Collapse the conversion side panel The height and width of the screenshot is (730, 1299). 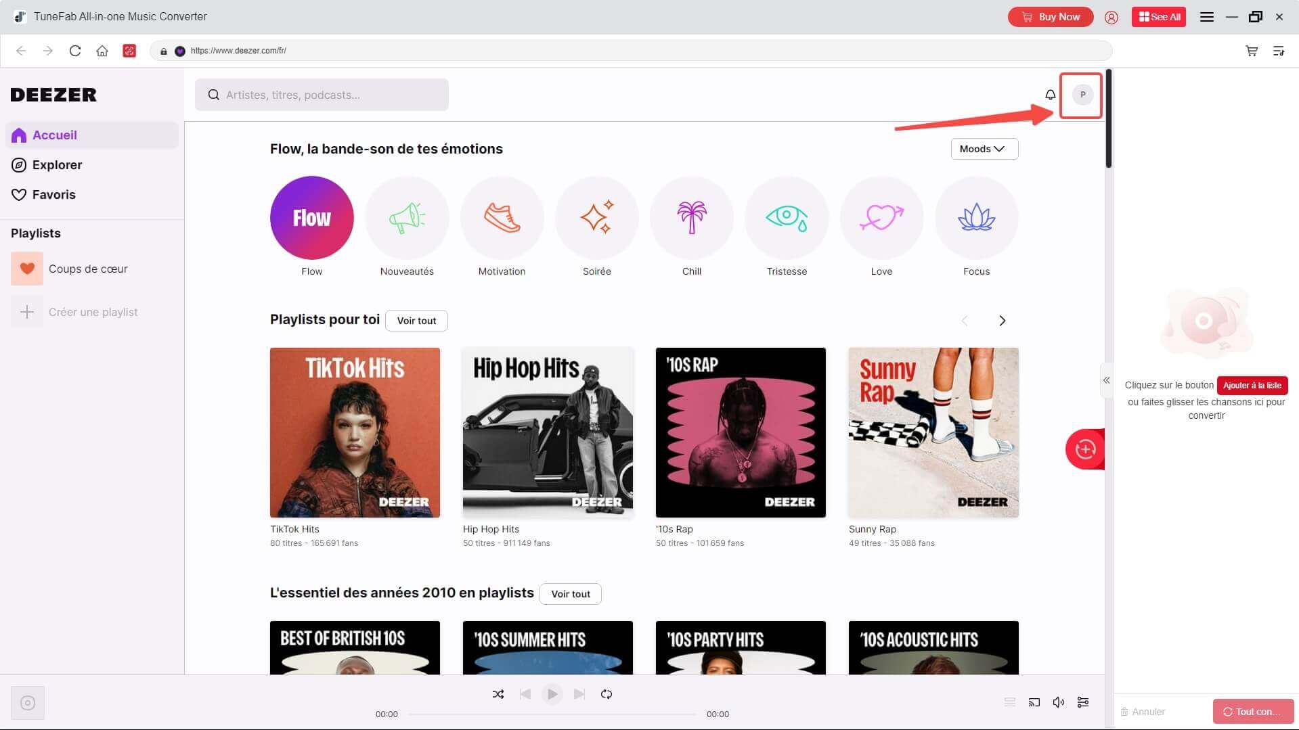coord(1106,380)
